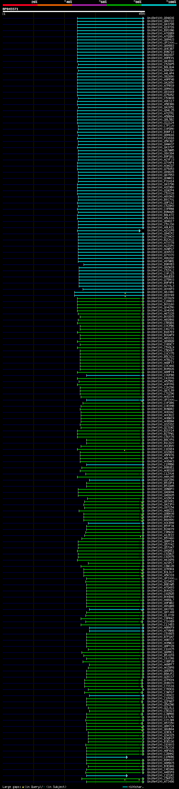Image resolution: width=179 pixels, height=789 pixels.
Task: Click the cyan ~100% identity color bar
Action: pos(159,5)
